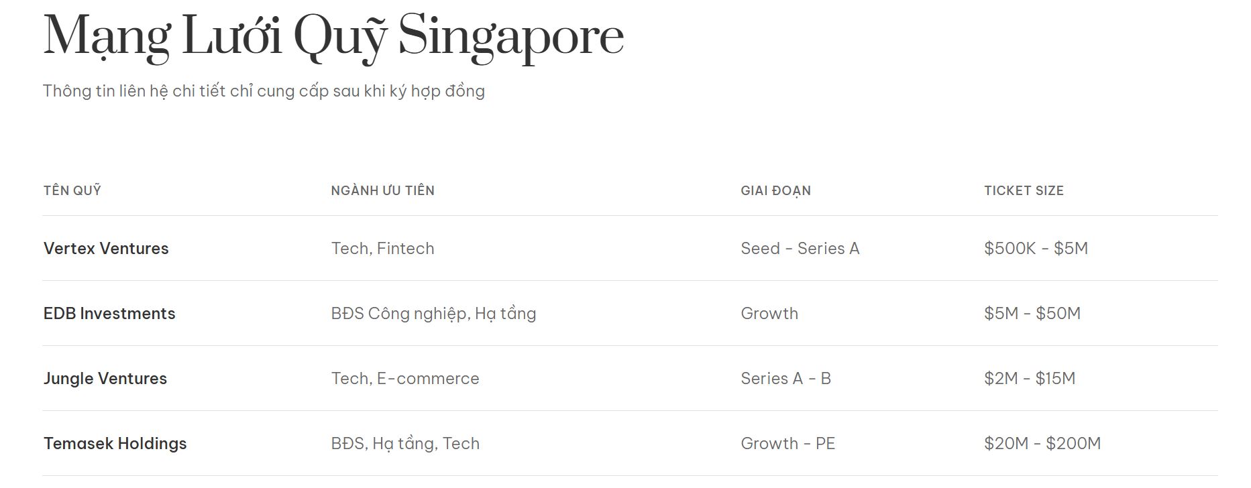1251x488 pixels.
Task: Click the subtitle about contact details after signing
Action: pos(264,91)
